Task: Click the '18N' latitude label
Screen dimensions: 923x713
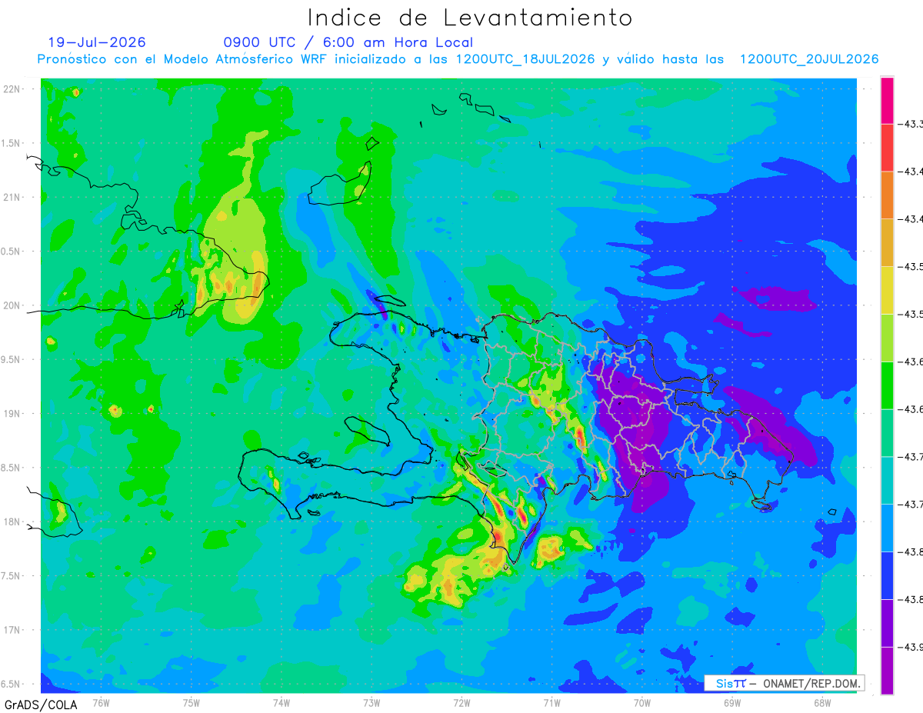Action: (12, 521)
